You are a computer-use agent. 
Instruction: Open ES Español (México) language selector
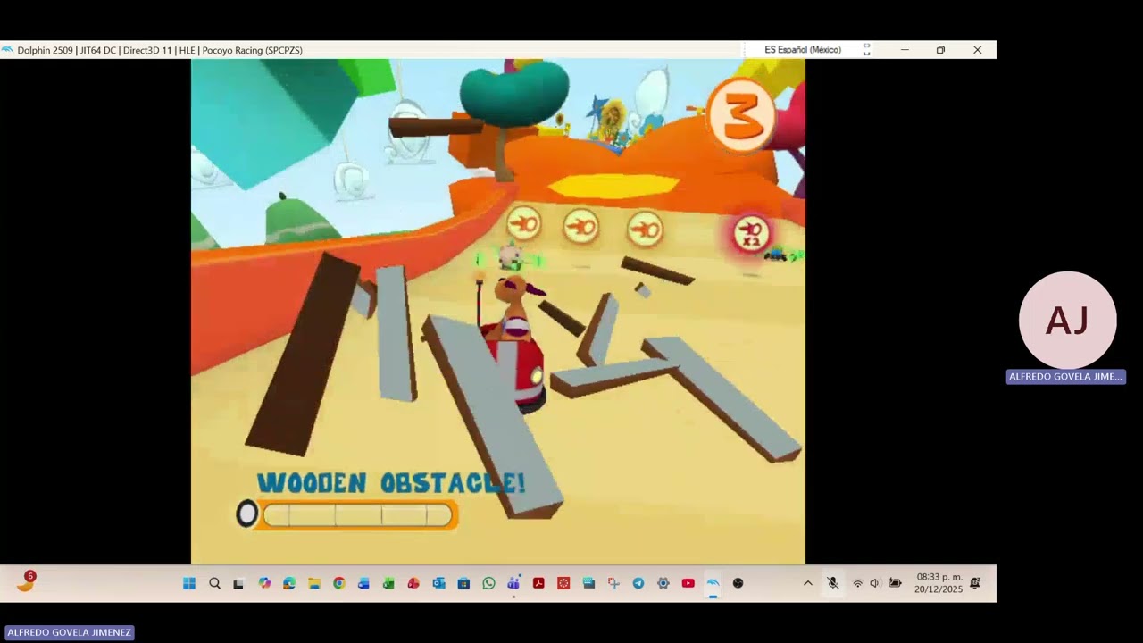[803, 50]
